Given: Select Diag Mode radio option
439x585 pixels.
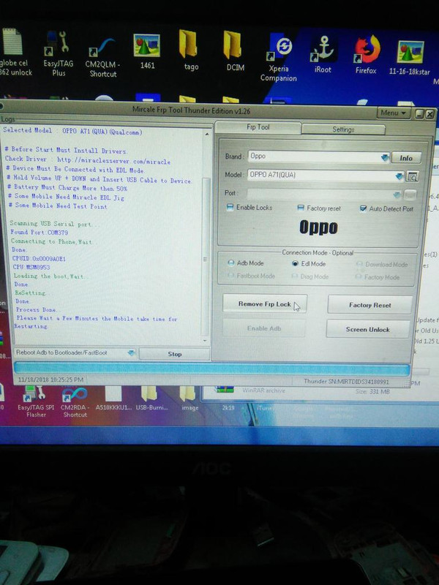Looking at the screenshot, I should 295,276.
